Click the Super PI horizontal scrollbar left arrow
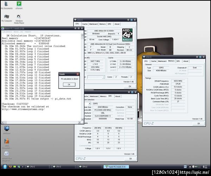This screenshot has width=211, height=176. point(2,122)
